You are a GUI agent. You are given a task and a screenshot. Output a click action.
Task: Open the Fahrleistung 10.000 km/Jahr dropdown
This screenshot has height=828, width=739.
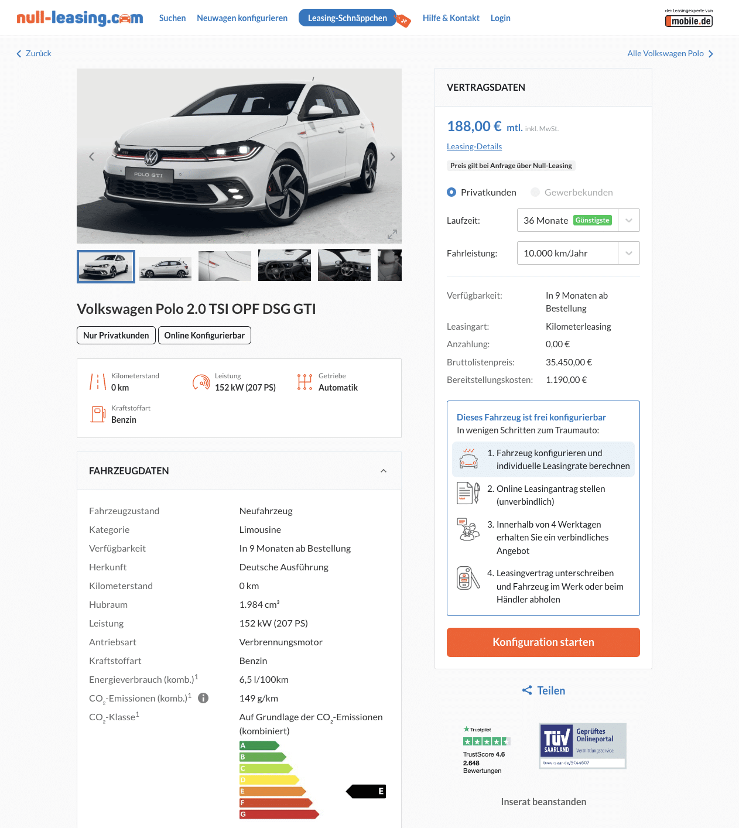point(579,253)
